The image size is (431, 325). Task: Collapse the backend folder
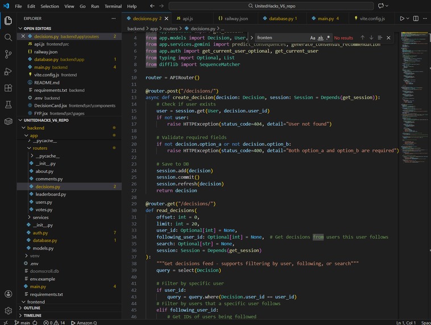[23, 128]
